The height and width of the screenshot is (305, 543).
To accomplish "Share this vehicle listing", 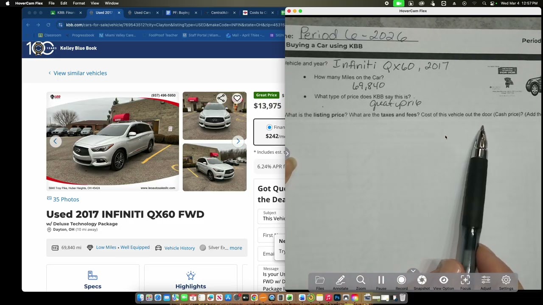I will point(221,98).
